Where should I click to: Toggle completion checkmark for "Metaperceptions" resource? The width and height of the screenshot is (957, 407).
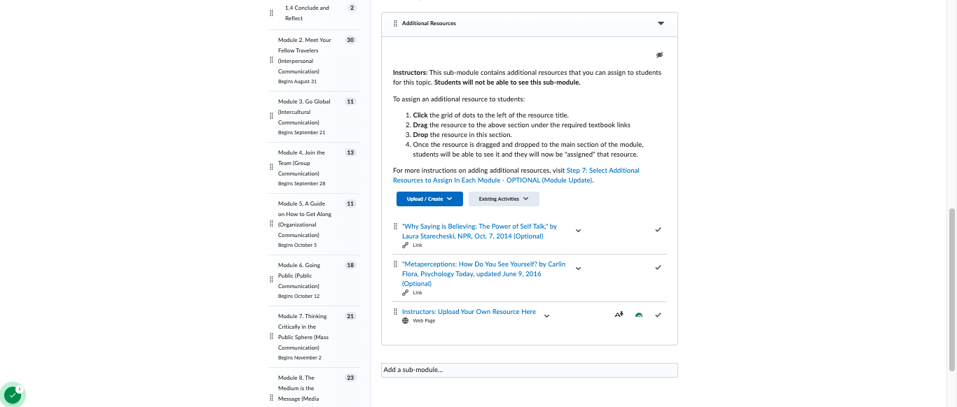click(x=658, y=267)
